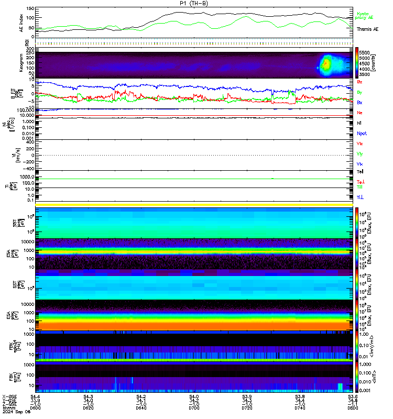Click the 0640 time label
This screenshot has width=393, height=419.
click(141, 408)
